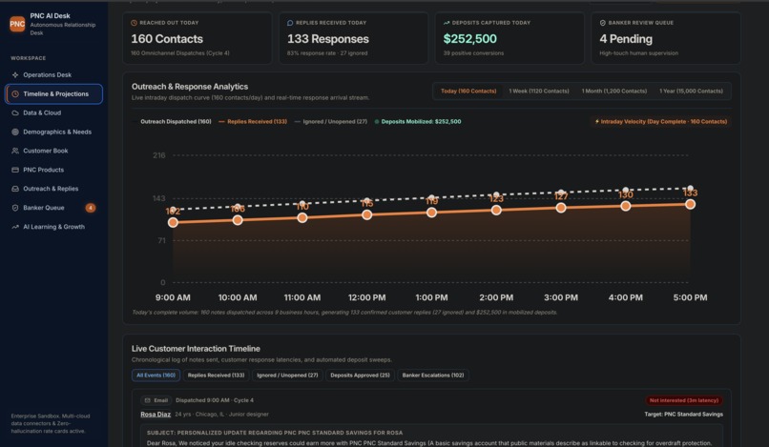Switch to 1 Year (15,000 Contacts) tab
The width and height of the screenshot is (769, 447).
click(x=691, y=91)
